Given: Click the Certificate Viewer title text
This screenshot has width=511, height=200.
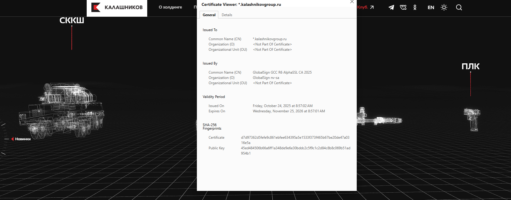Looking at the screenshot, I should click(241, 4).
